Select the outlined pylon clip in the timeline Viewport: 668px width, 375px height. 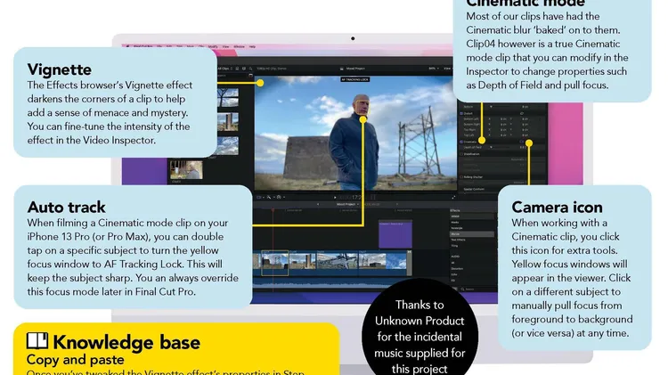coord(275,263)
